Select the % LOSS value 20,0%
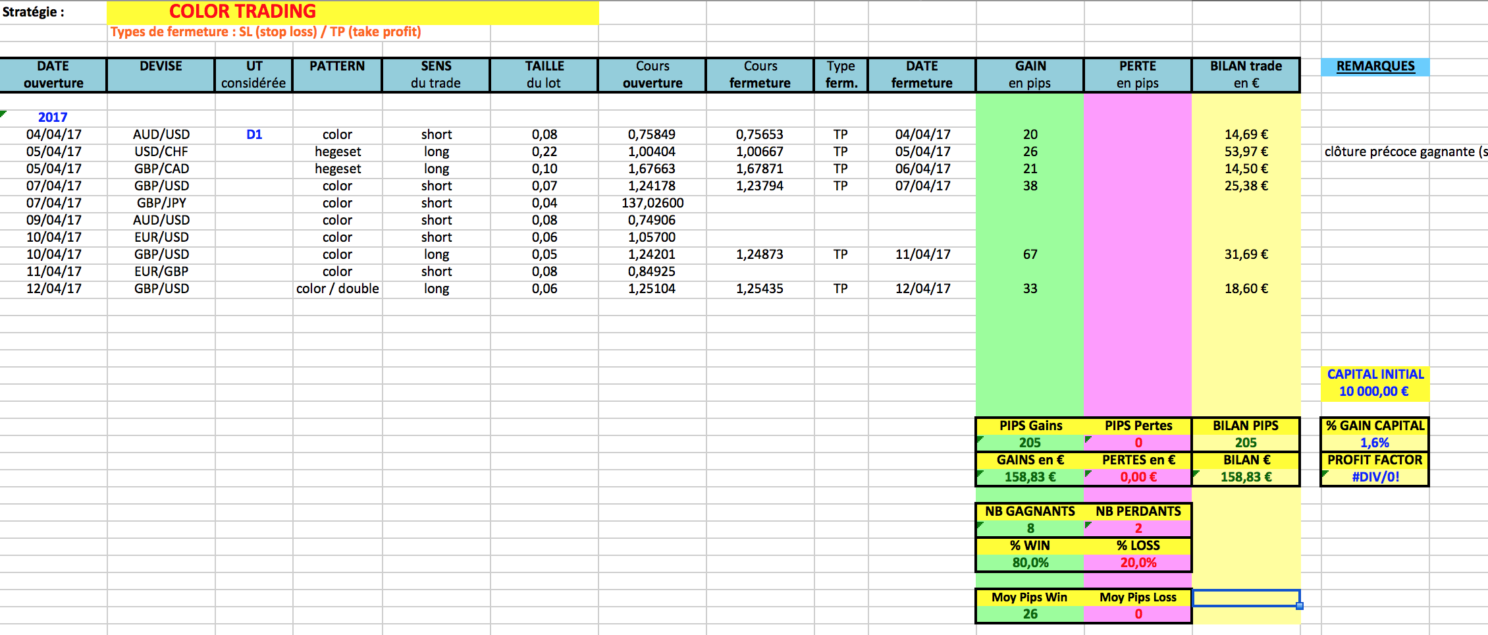The image size is (1488, 635). [x=1138, y=563]
